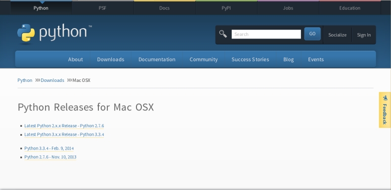The height and width of the screenshot is (190, 391).
Task: Open Latest Python 2.x.x Release link
Action: coord(64,126)
